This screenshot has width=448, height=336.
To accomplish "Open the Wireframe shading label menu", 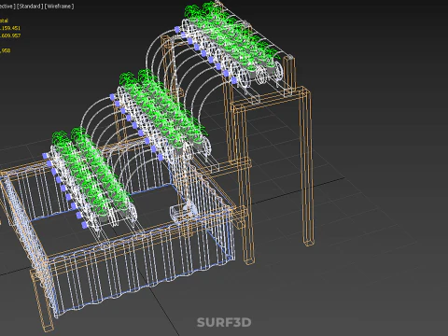I will tap(59, 7).
